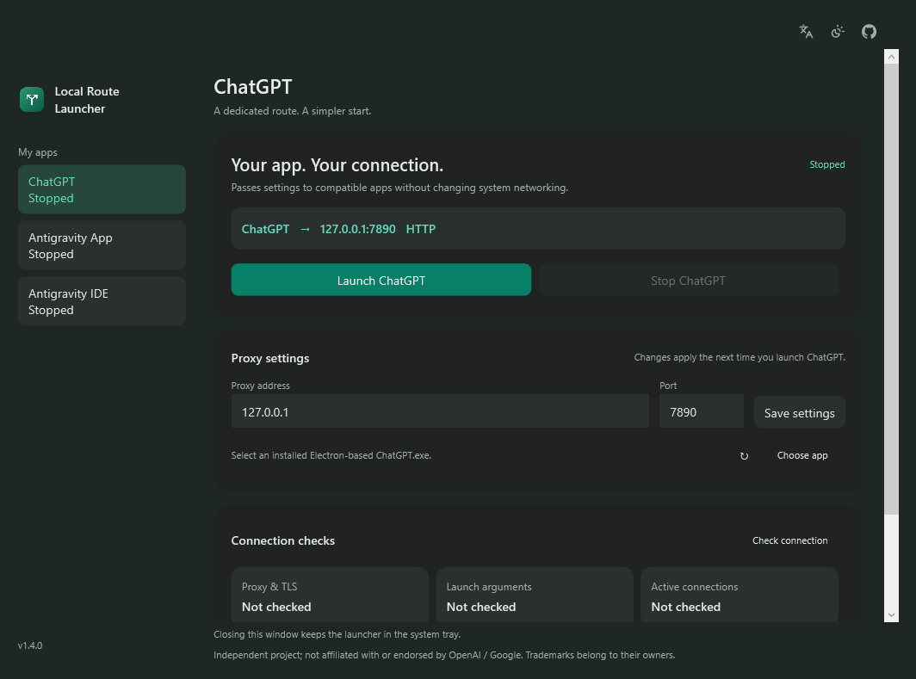Screen dimensions: 916x679
Task: Click into the Port field
Action: (701, 411)
